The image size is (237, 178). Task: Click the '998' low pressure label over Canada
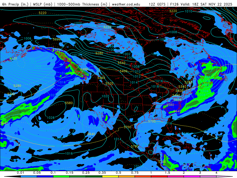pos(110,46)
